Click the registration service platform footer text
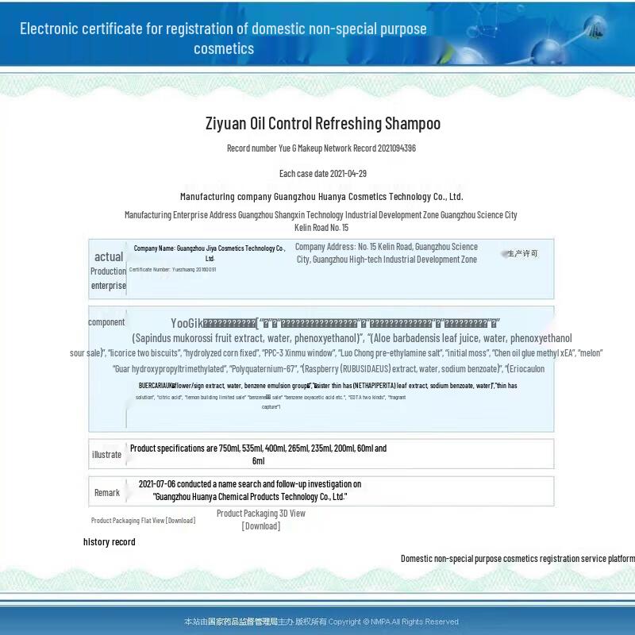 click(518, 559)
